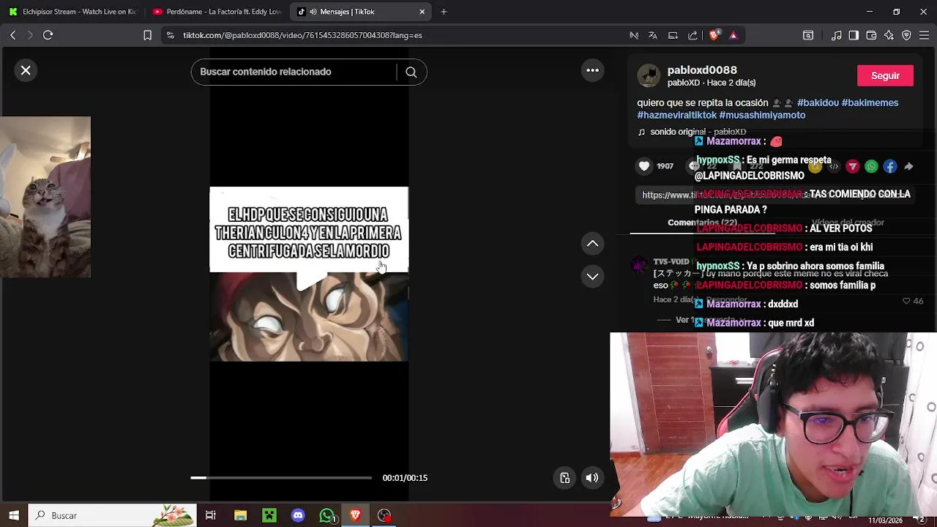Open Brave Wallet icon
This screenshot has height=527, width=937.
[x=871, y=35]
